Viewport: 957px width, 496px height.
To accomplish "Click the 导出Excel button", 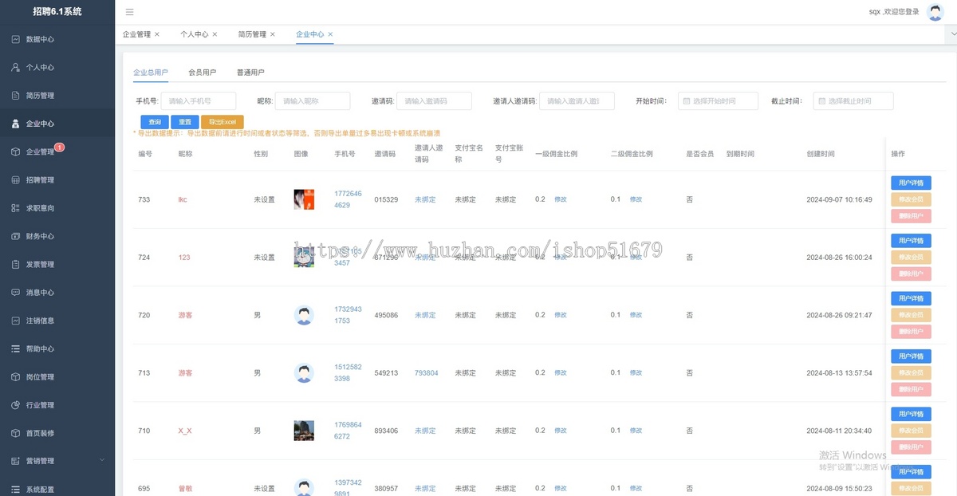I will coord(223,122).
